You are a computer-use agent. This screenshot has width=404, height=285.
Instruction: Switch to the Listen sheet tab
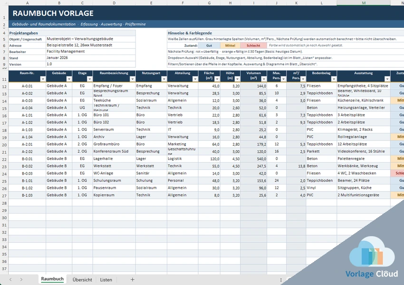[x=106, y=280]
